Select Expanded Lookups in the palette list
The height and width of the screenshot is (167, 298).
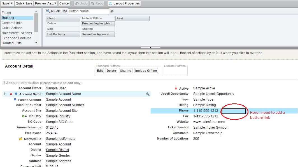[x=17, y=38]
